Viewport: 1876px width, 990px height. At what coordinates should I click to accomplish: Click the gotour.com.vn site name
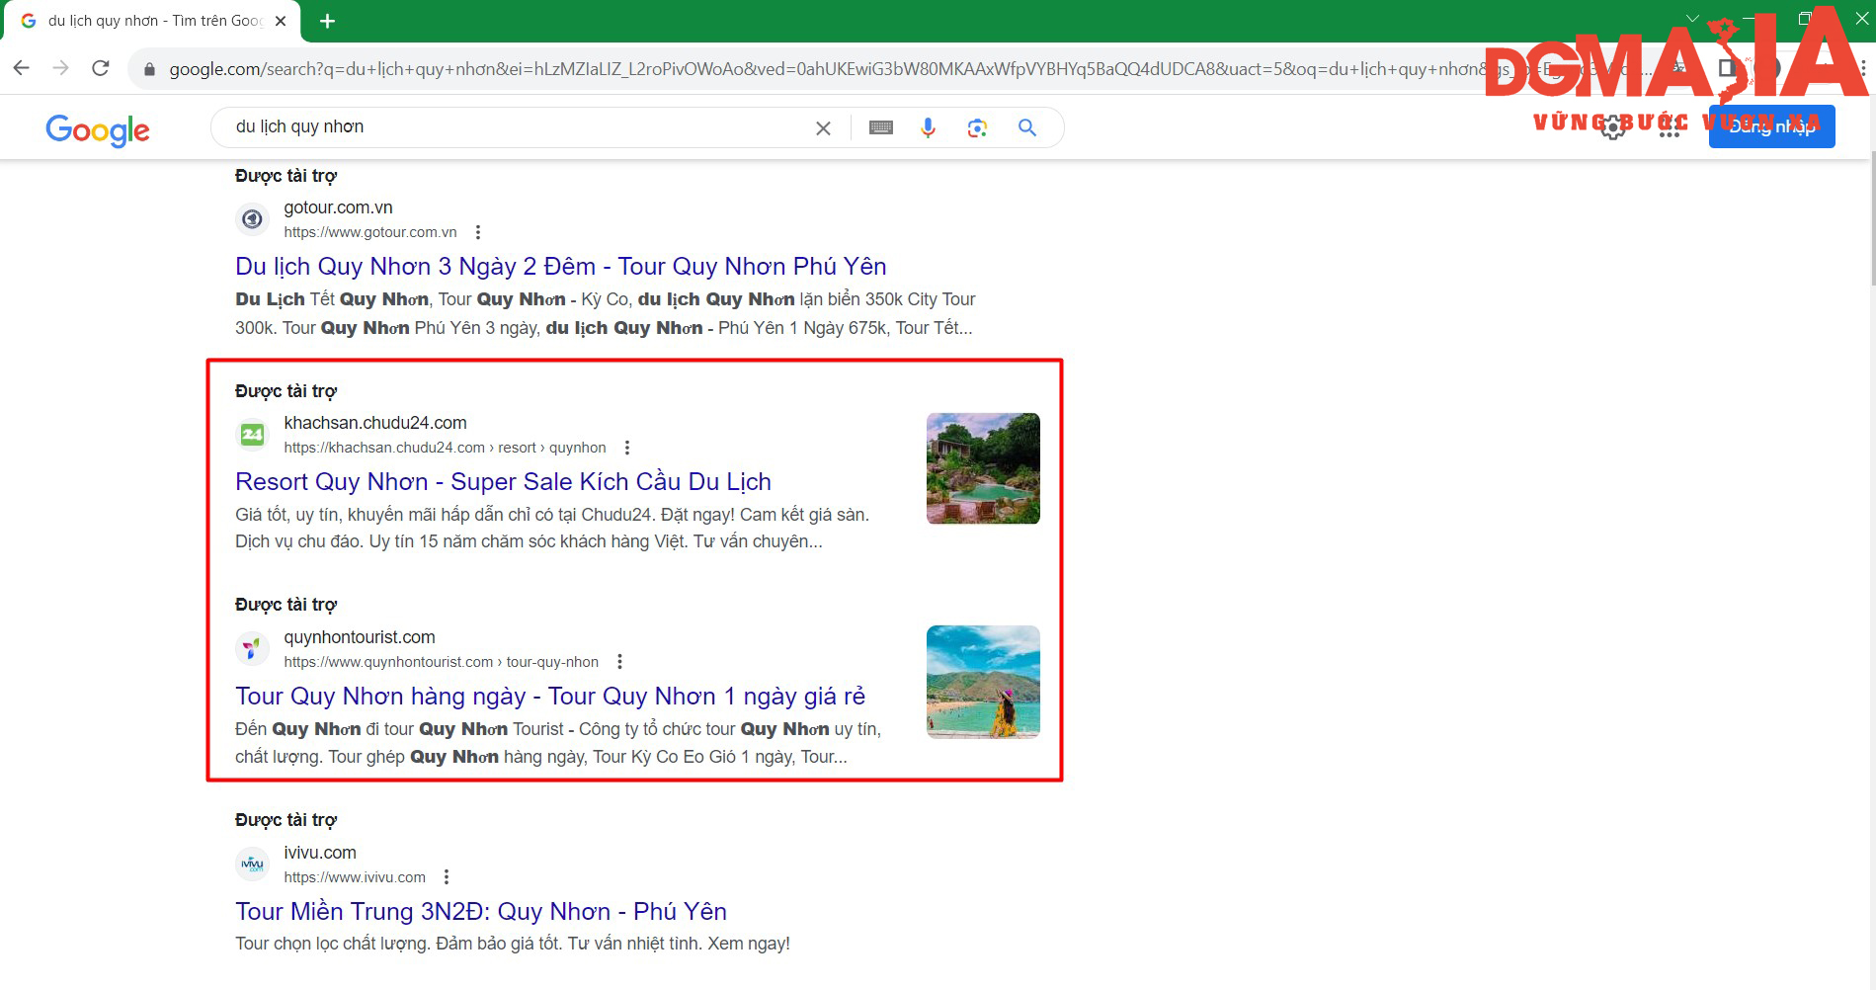(338, 207)
